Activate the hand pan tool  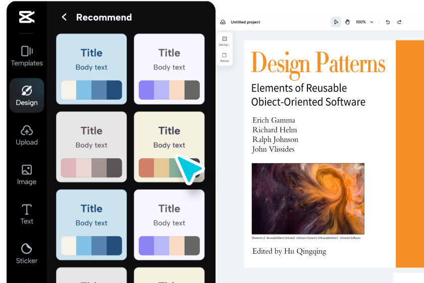347,22
